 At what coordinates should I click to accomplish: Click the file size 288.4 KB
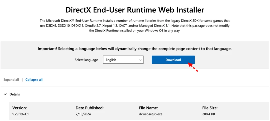(209, 114)
